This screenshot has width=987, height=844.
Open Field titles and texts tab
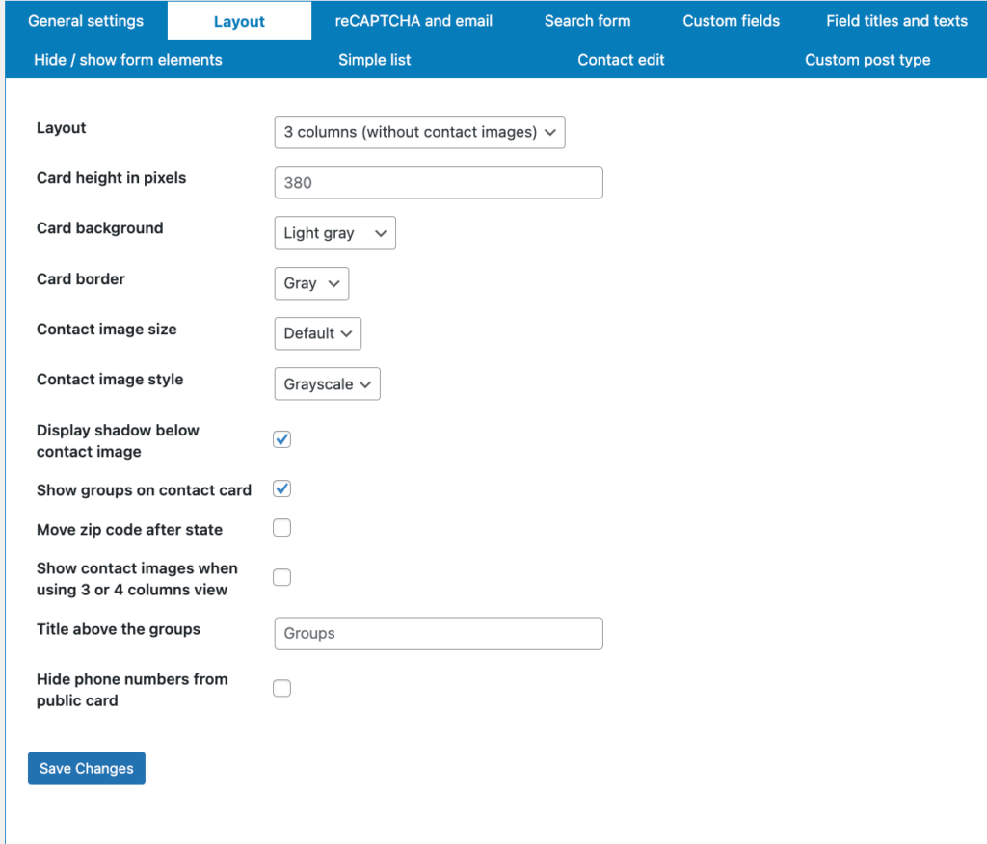(x=896, y=21)
